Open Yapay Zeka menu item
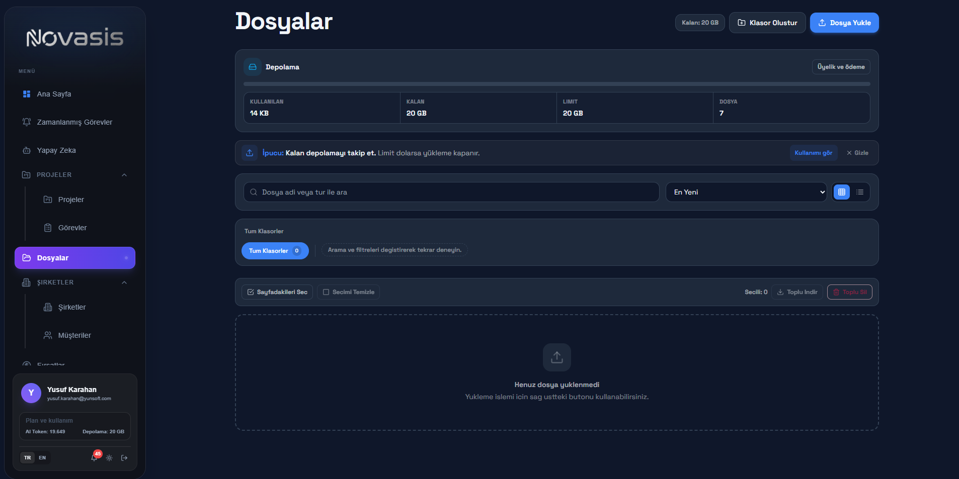 pyautogui.click(x=75, y=150)
